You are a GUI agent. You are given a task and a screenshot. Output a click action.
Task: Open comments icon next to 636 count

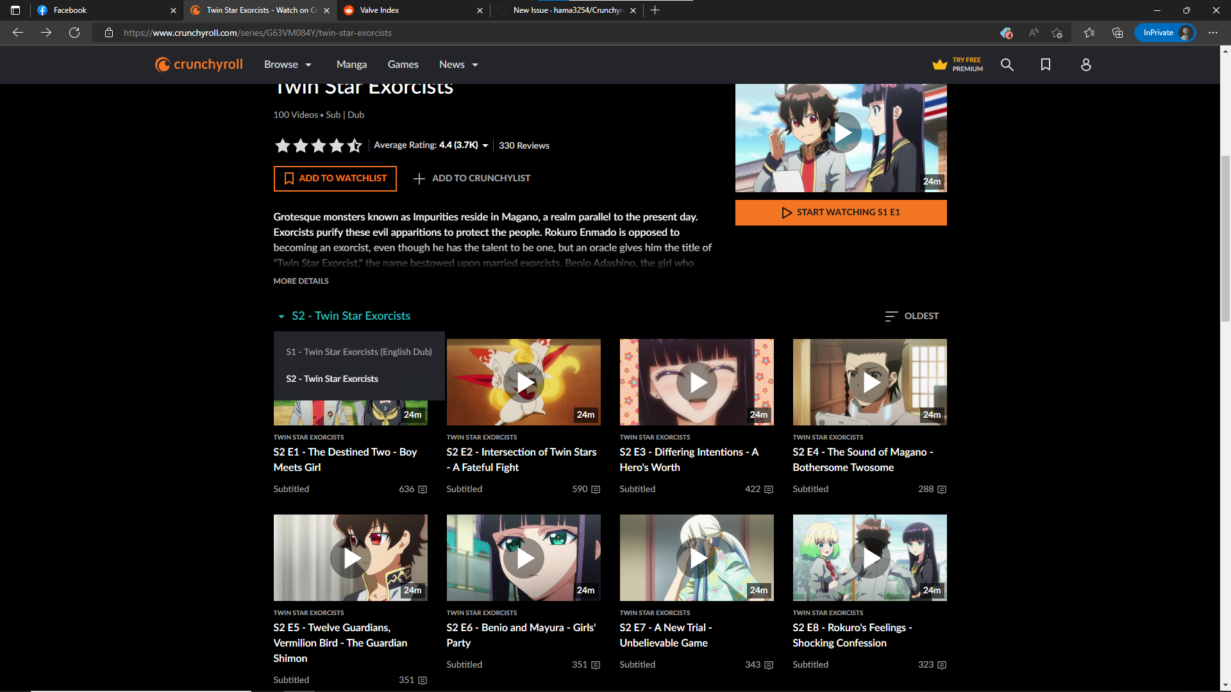(422, 489)
